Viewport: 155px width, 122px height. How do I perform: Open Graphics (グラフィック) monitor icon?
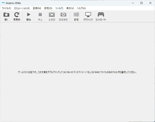click(88, 15)
